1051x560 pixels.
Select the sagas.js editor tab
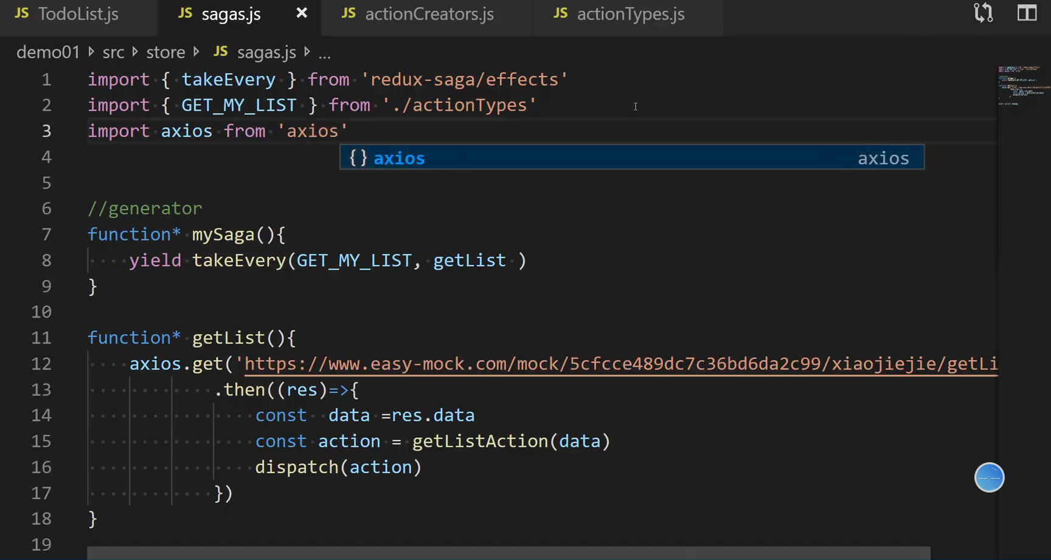[x=232, y=14]
